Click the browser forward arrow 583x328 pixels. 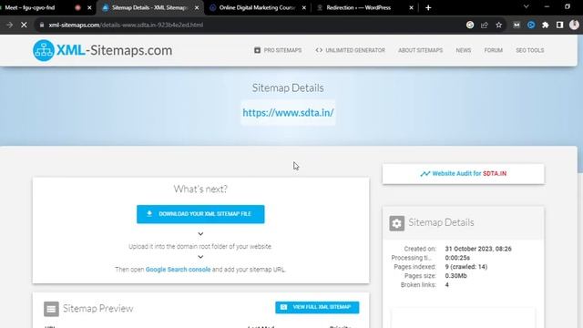[10, 25]
